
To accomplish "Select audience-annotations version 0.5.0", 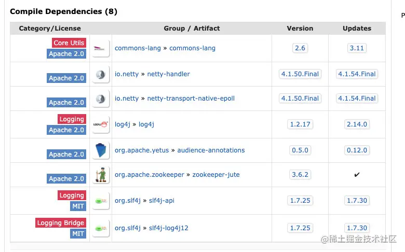I will (x=300, y=150).
